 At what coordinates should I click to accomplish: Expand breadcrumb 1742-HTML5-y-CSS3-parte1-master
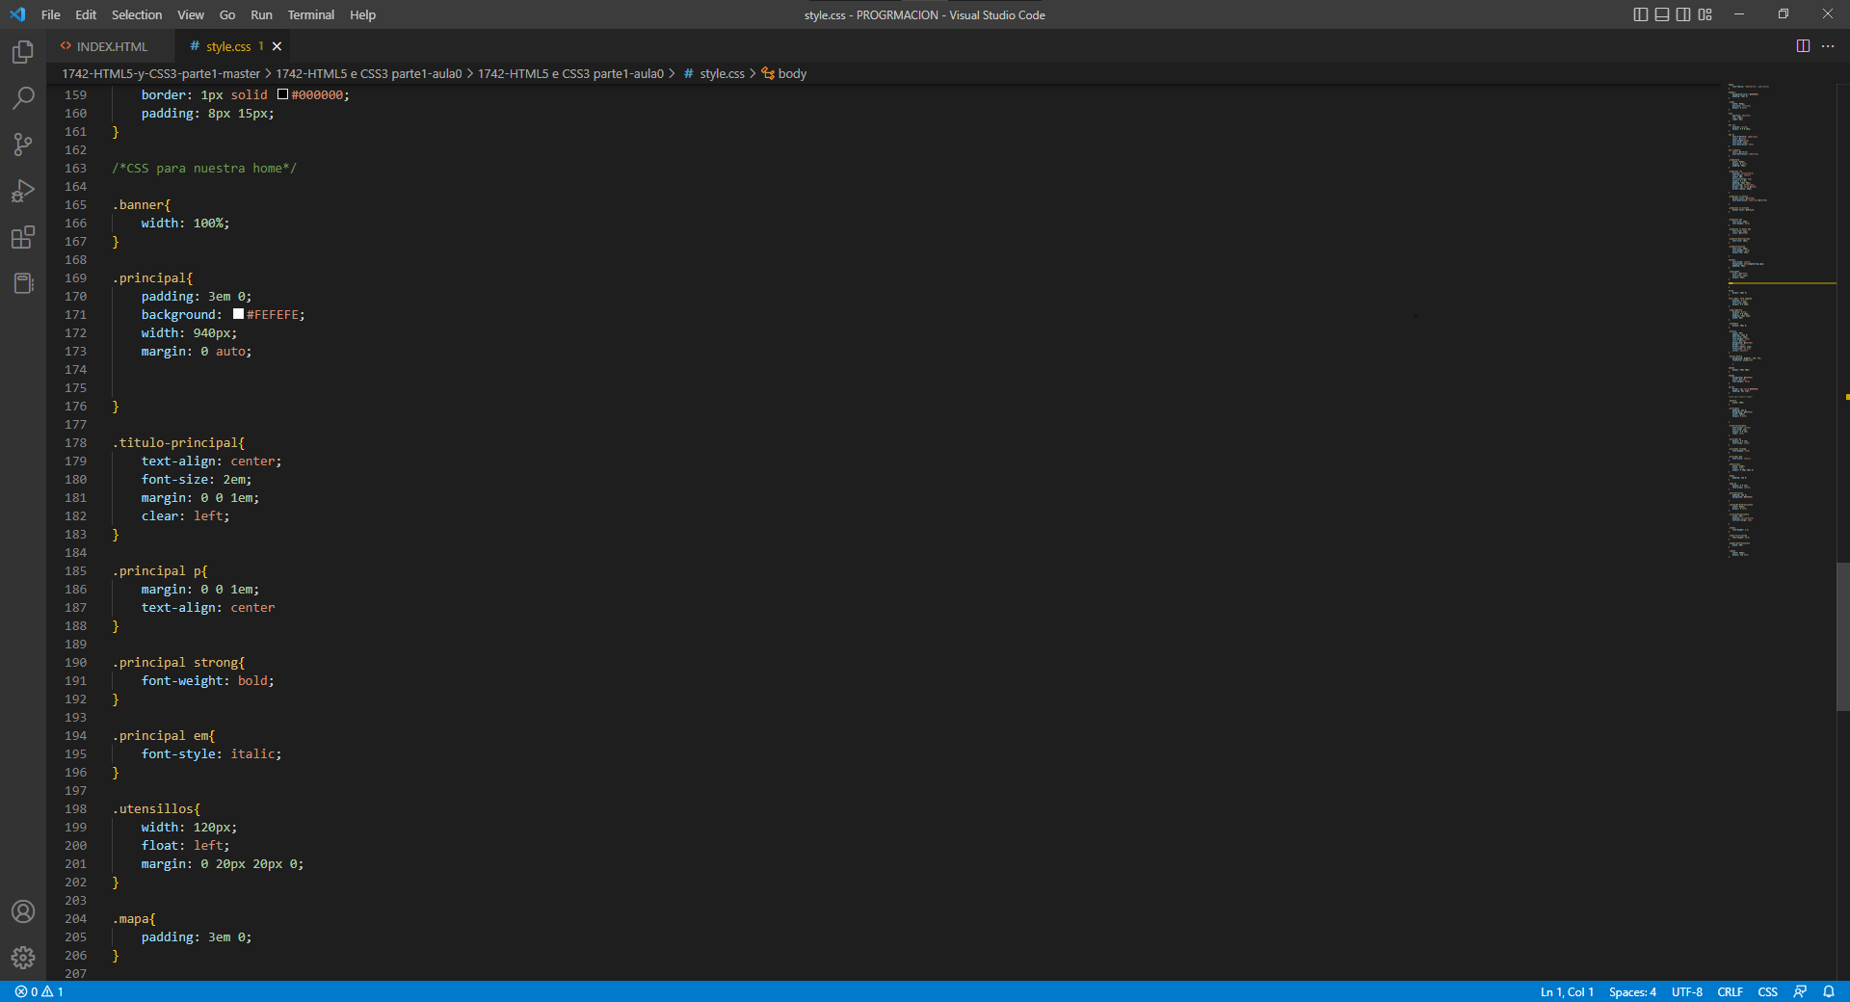[x=161, y=73]
